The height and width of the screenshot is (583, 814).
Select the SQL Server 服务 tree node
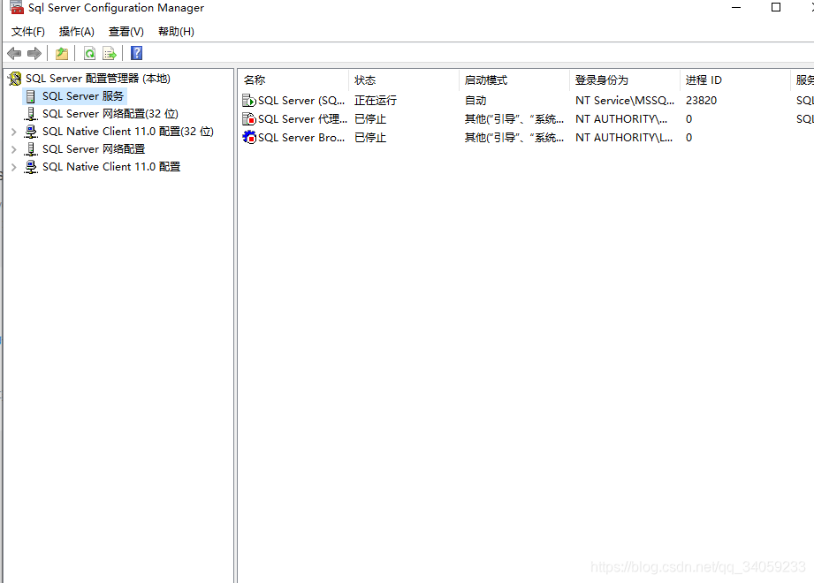pos(83,96)
